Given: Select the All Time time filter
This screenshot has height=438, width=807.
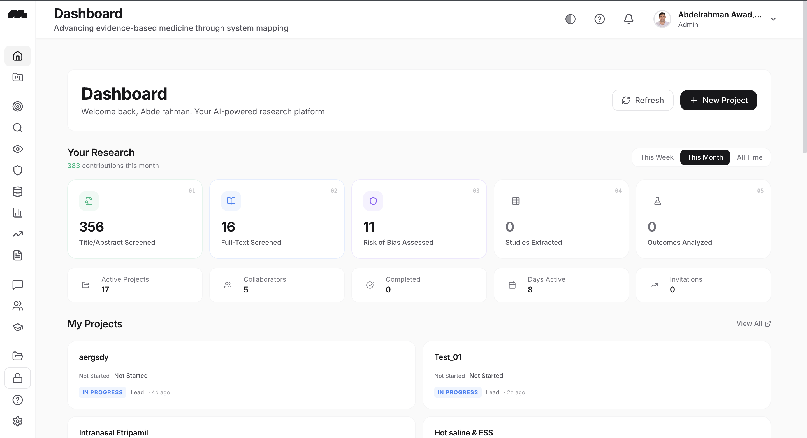Looking at the screenshot, I should coord(749,157).
